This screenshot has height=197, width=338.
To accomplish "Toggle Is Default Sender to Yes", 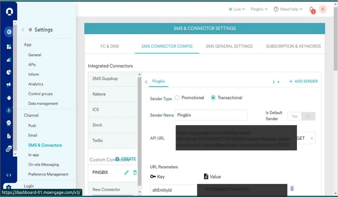I will coord(295,116).
